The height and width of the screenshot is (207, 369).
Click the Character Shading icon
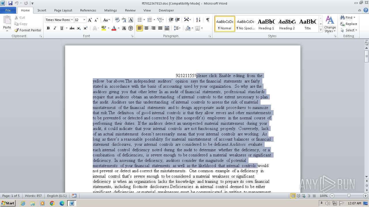[124, 28]
